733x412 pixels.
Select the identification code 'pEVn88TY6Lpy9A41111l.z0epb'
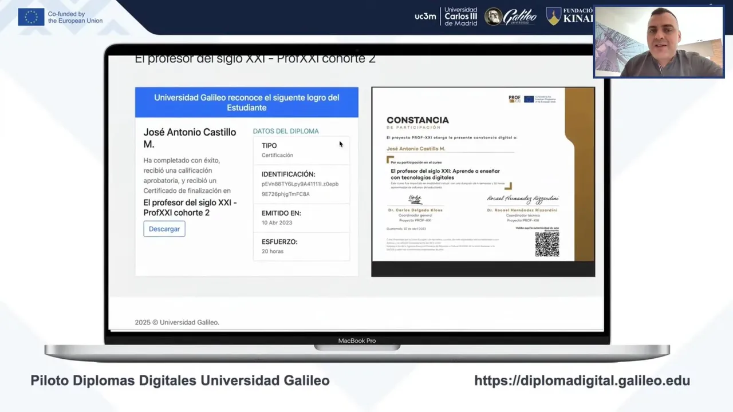coord(300,184)
